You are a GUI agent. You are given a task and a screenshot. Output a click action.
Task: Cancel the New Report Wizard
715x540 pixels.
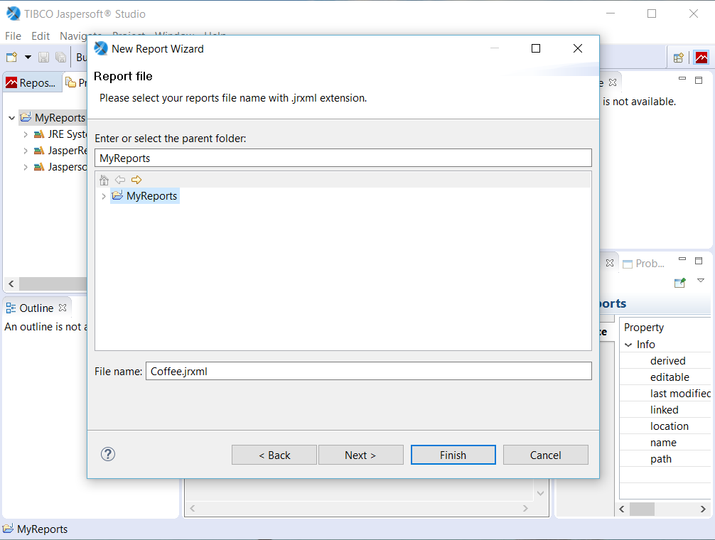[545, 455]
